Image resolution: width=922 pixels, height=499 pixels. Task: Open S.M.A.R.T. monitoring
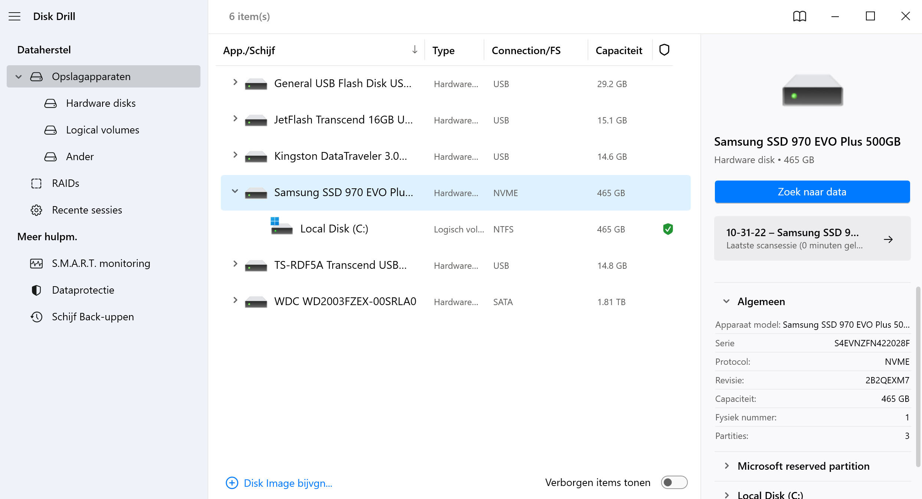coord(101,264)
